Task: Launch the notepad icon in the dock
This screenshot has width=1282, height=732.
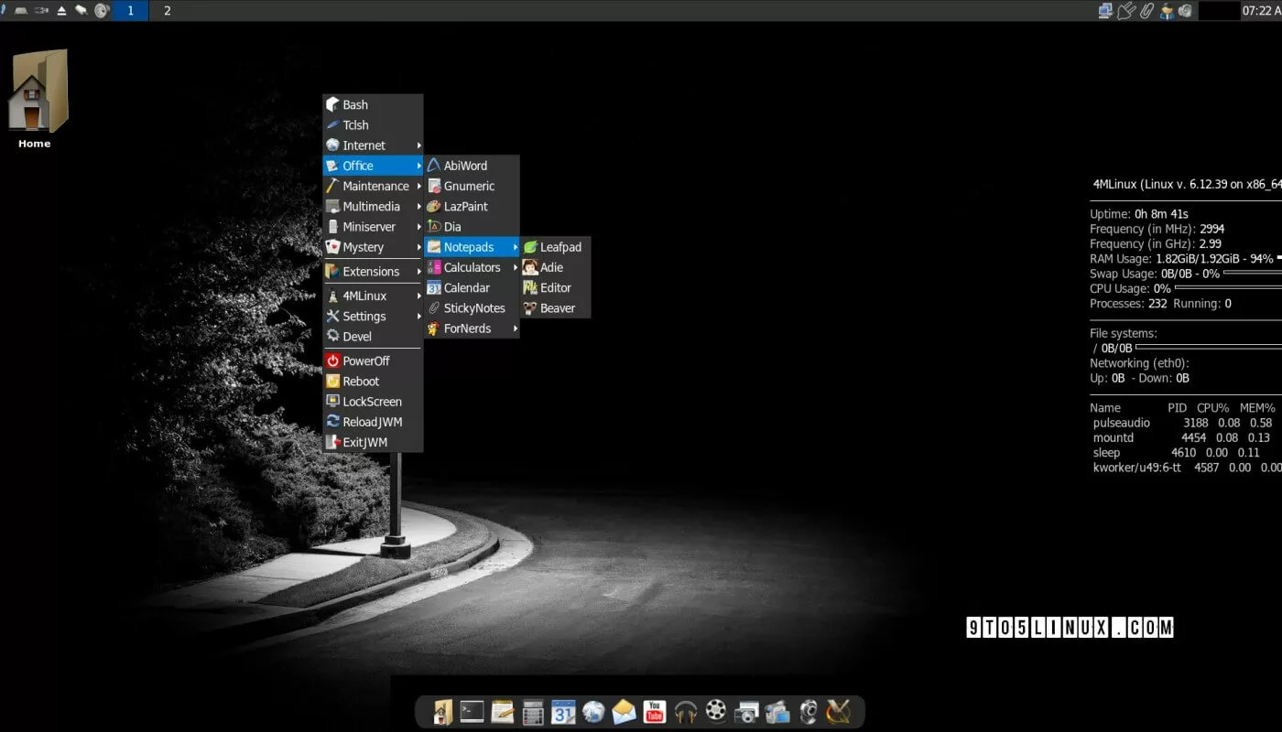Action: (x=502, y=711)
